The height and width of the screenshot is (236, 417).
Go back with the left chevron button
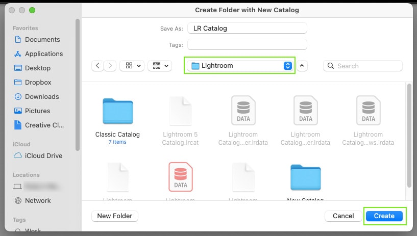tap(97, 66)
